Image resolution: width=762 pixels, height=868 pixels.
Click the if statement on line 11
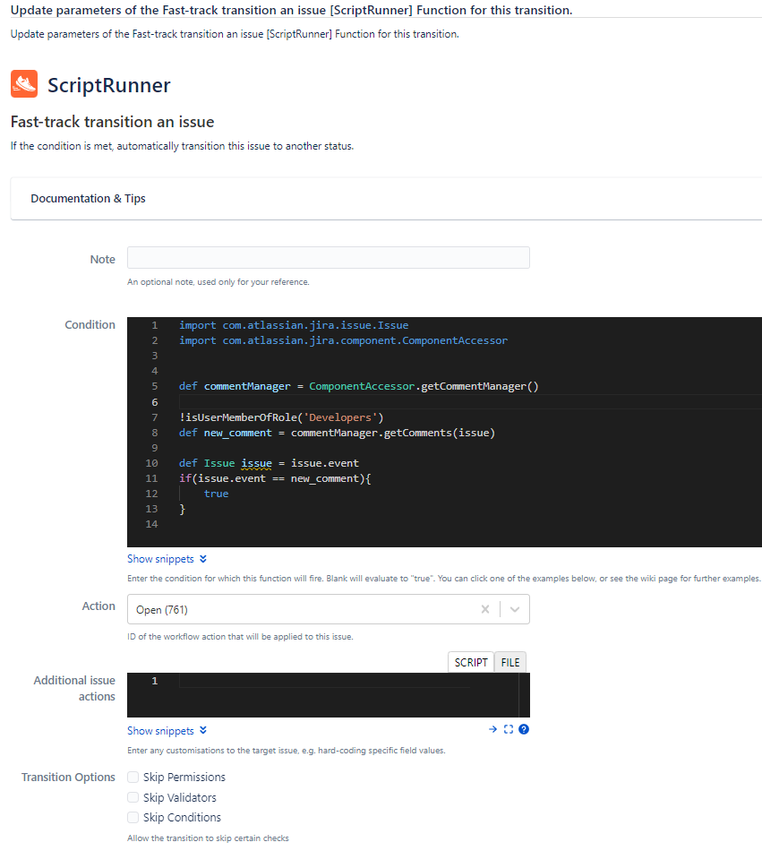tap(275, 479)
